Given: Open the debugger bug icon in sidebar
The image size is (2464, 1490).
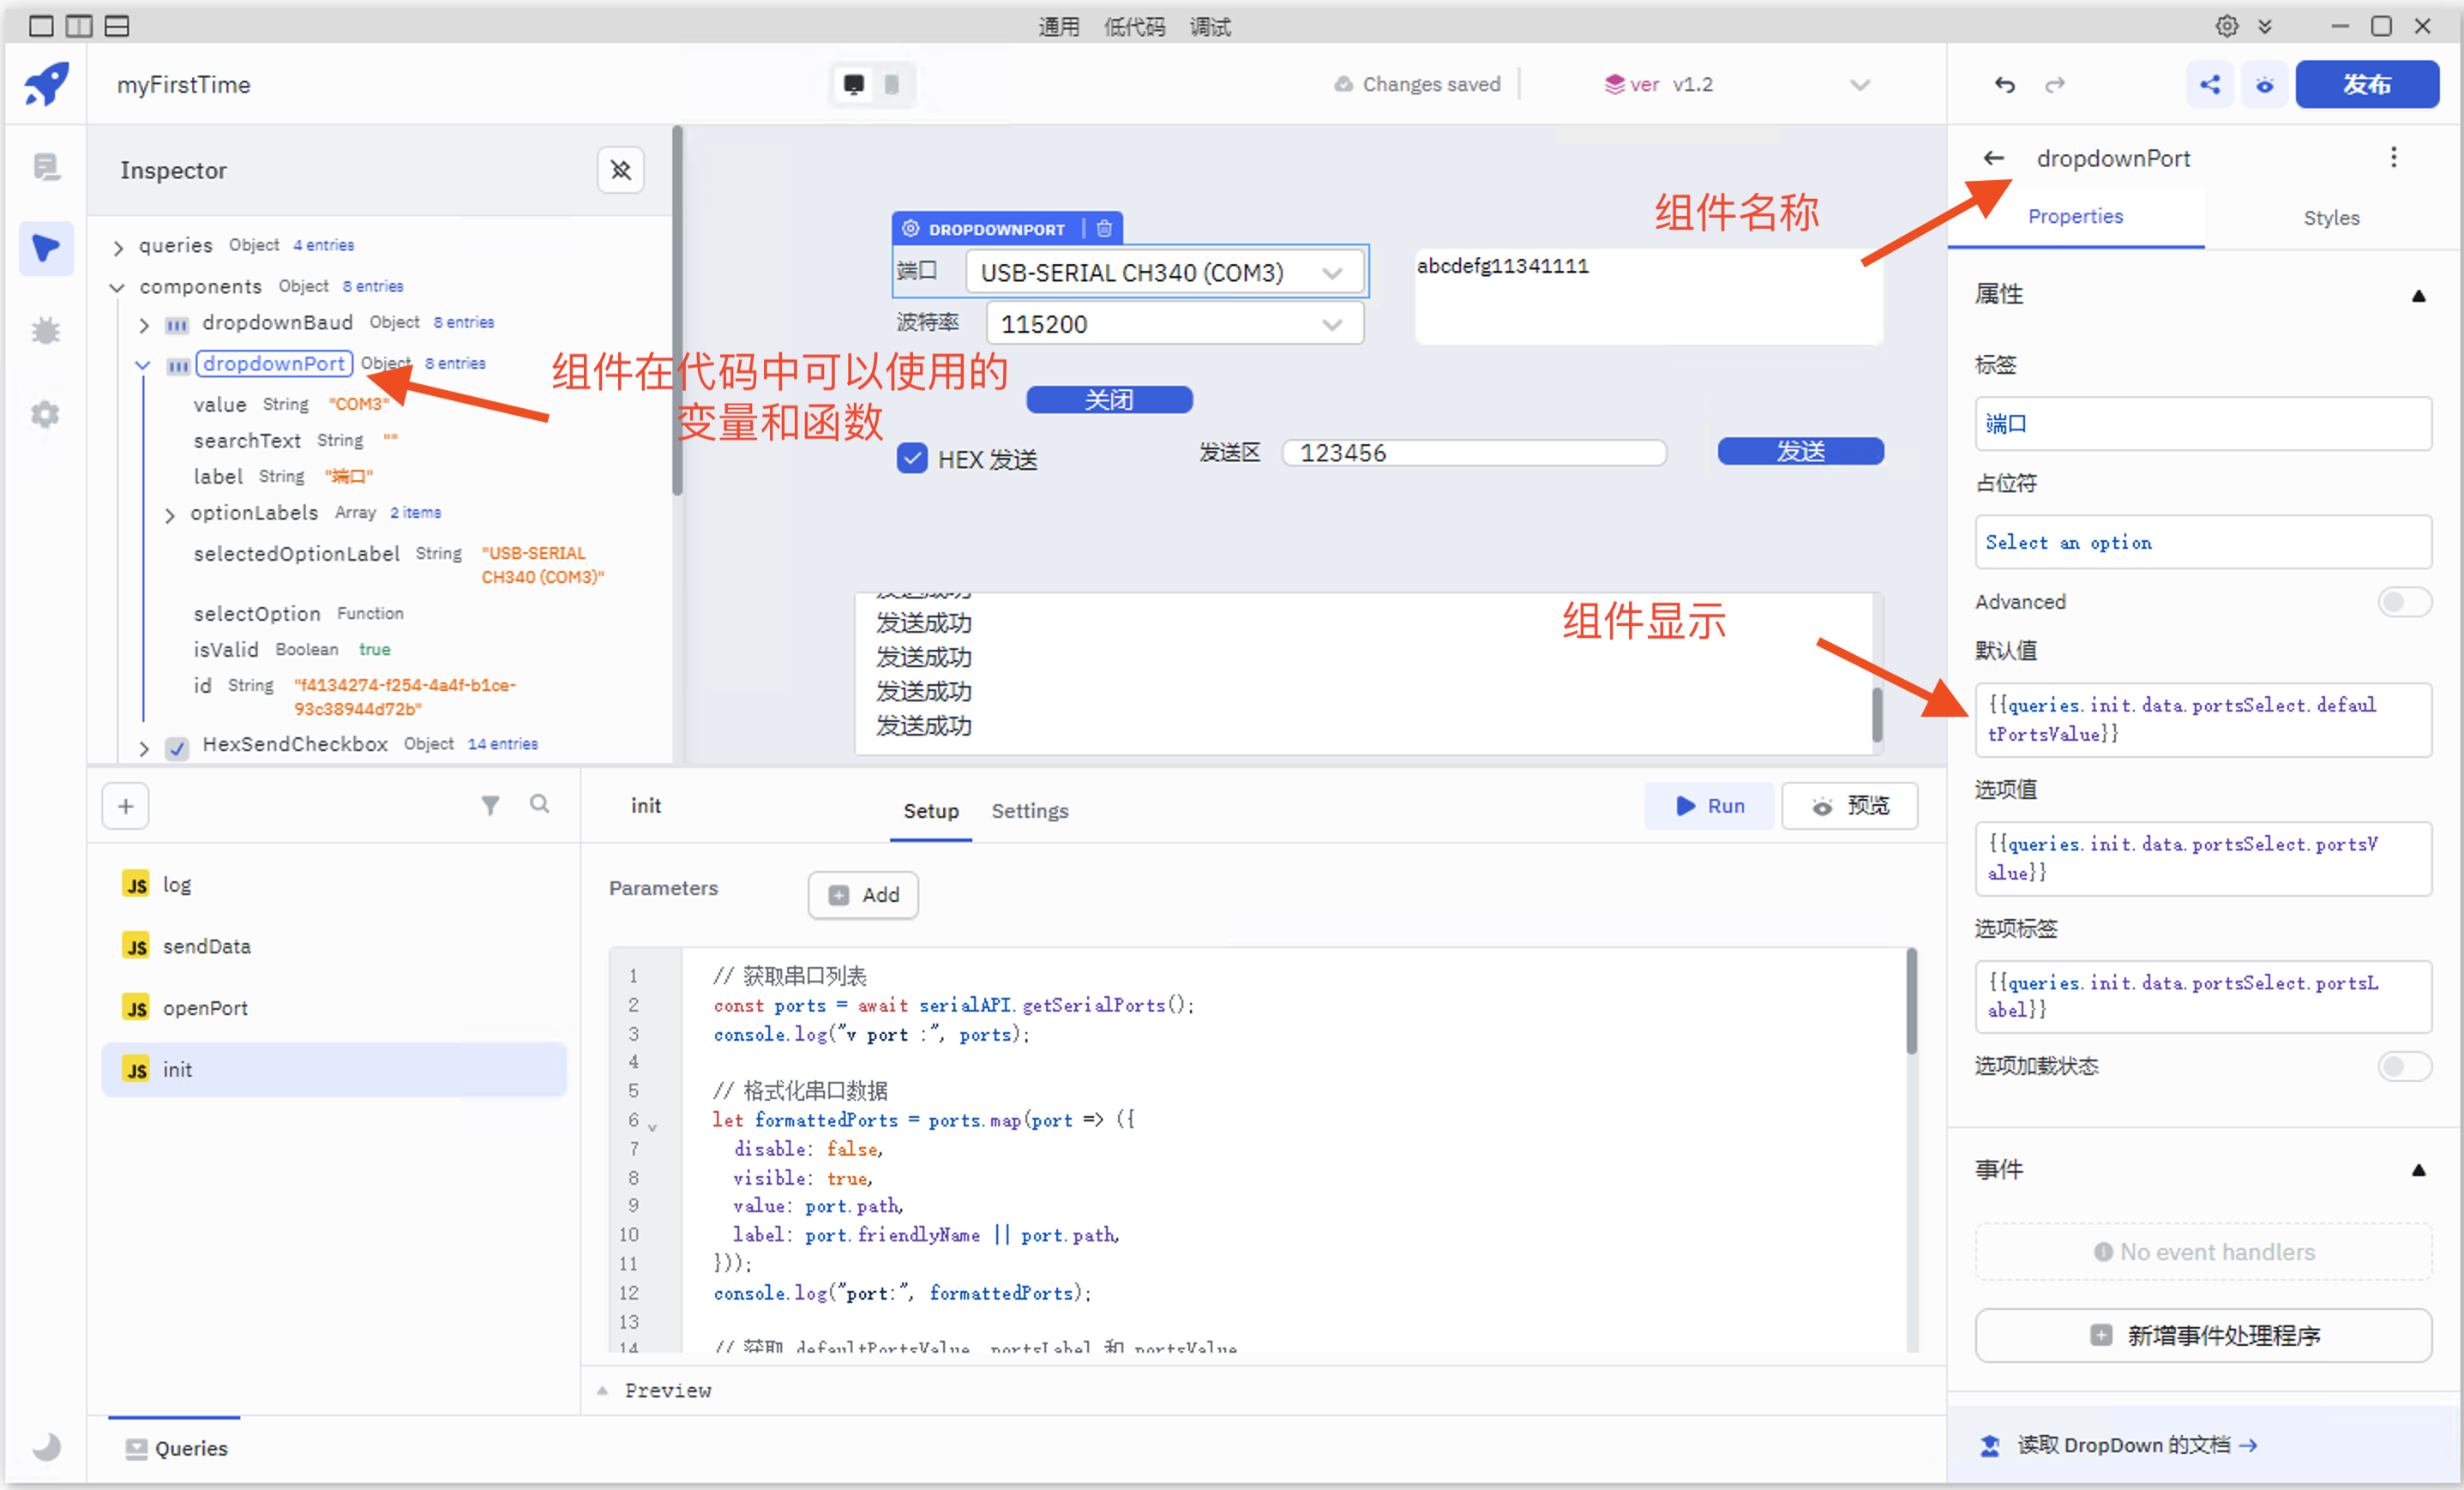Looking at the screenshot, I should point(46,331).
